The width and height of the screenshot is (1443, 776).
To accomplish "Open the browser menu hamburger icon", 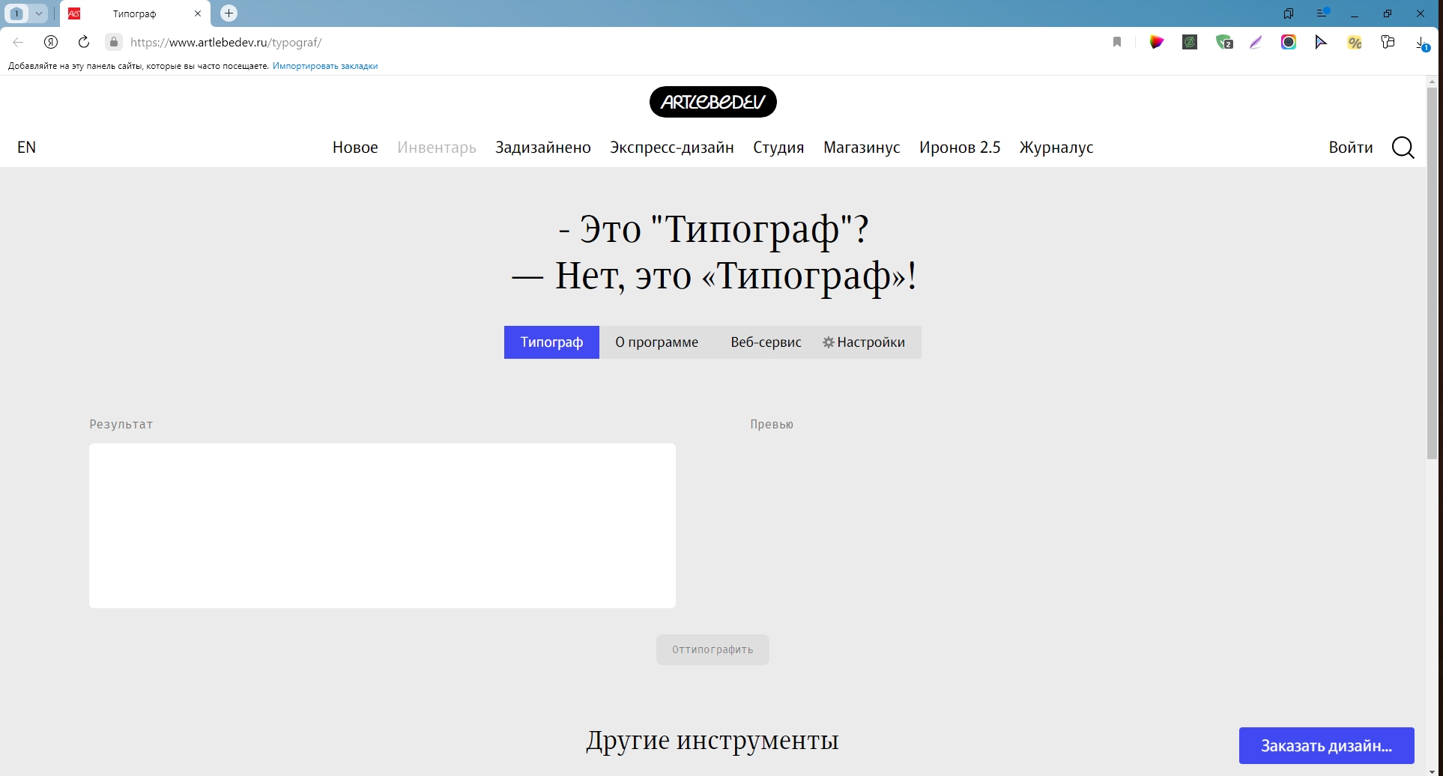I will 1322,13.
